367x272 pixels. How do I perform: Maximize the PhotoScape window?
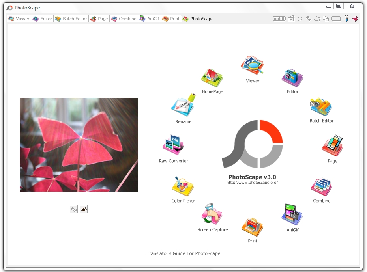[x=339, y=6]
